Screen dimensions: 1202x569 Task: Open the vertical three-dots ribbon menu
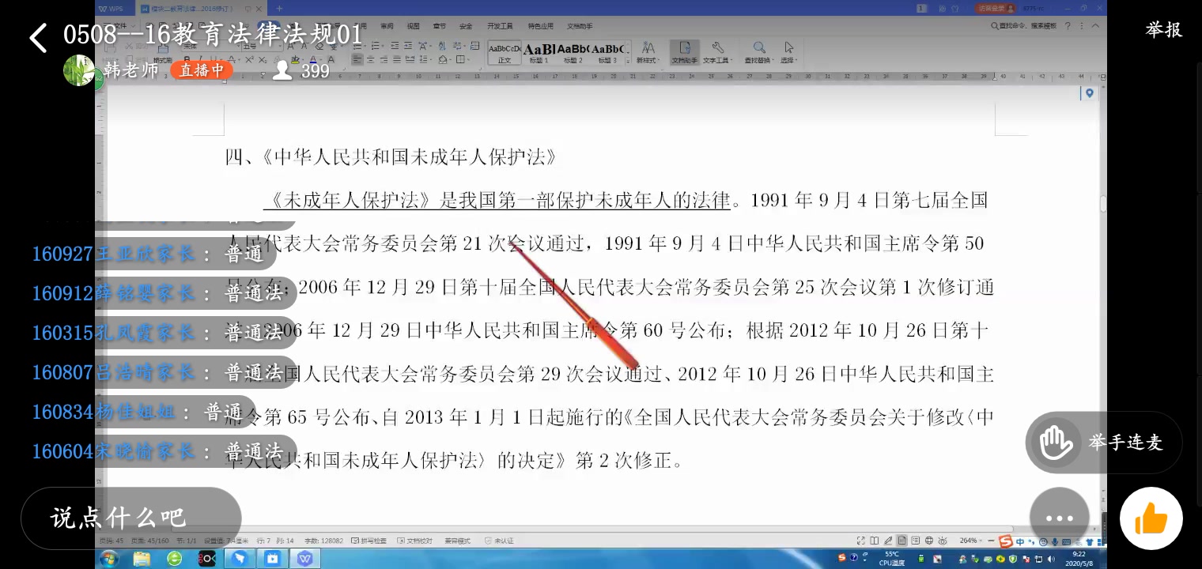1081,26
